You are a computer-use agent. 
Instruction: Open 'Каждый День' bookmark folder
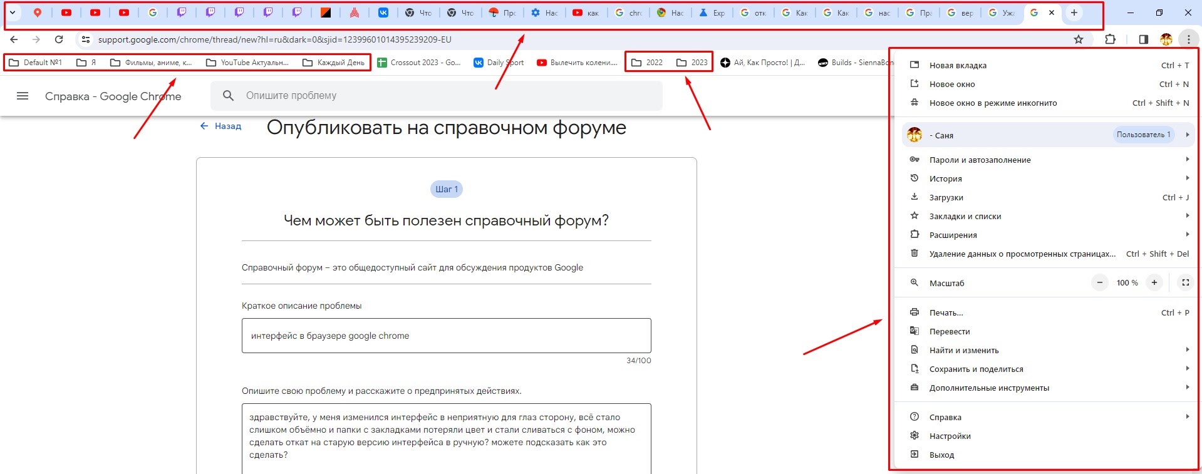(x=333, y=63)
